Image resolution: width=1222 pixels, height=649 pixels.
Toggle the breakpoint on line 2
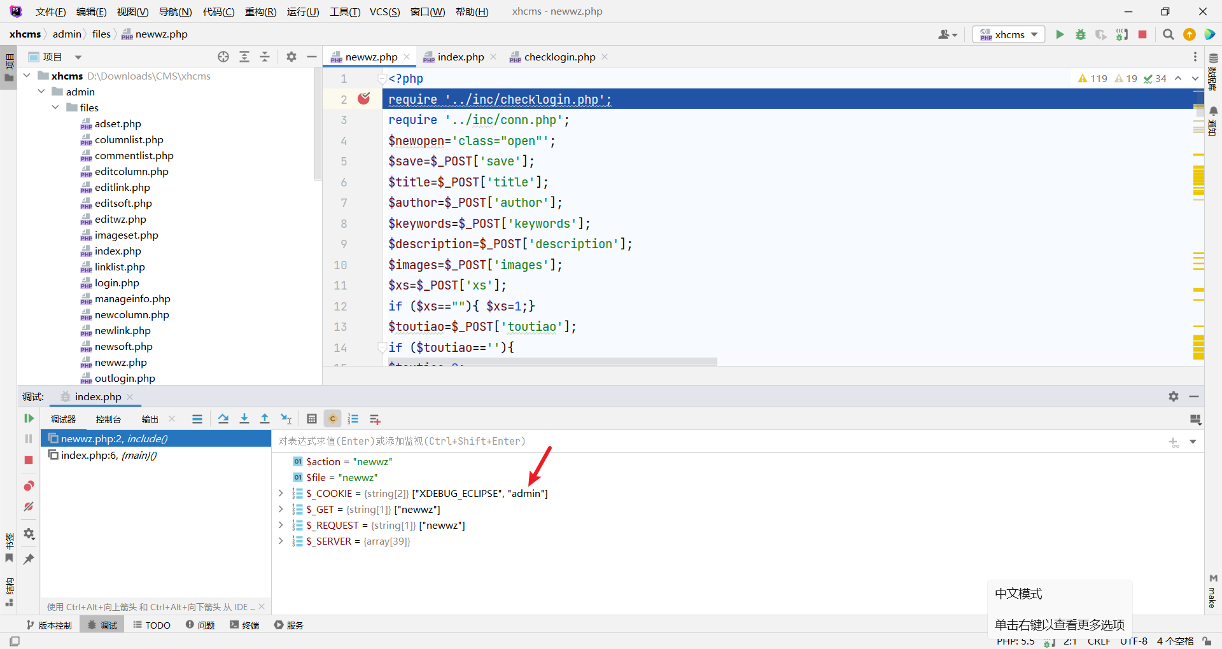coord(364,99)
